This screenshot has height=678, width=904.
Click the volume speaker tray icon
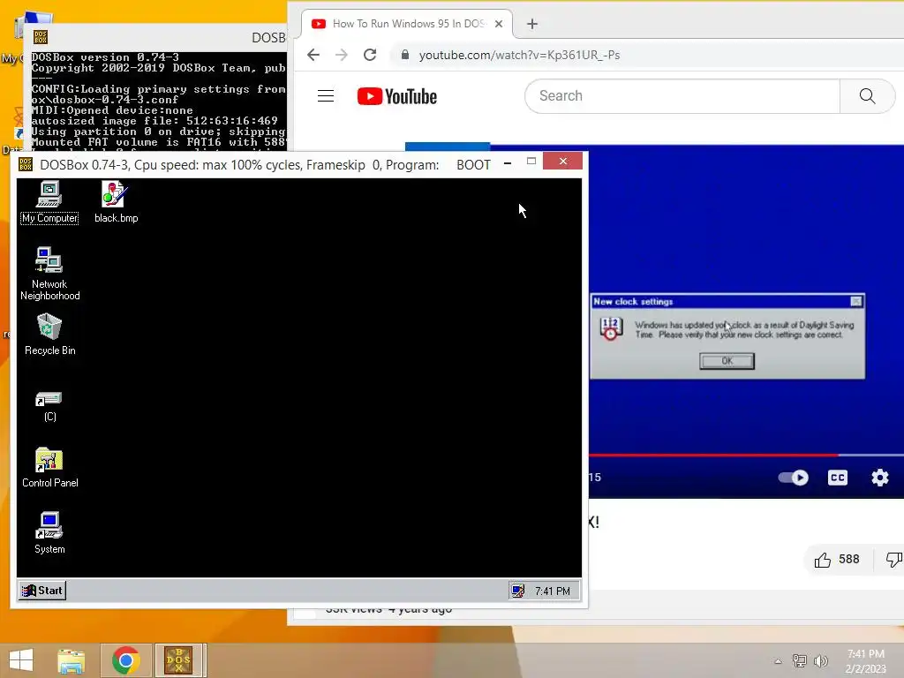(821, 660)
